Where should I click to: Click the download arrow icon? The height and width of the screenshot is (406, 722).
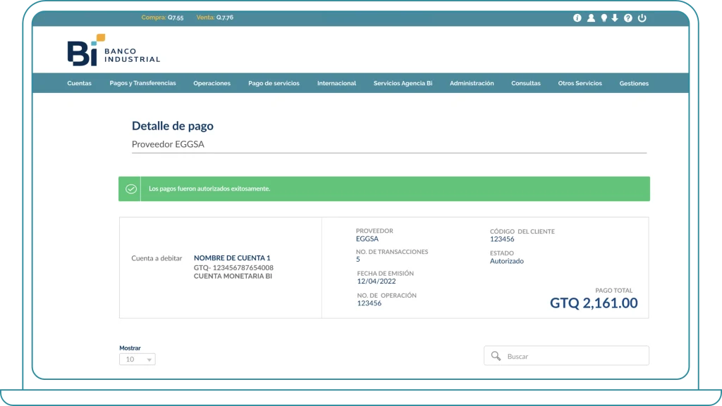point(614,20)
